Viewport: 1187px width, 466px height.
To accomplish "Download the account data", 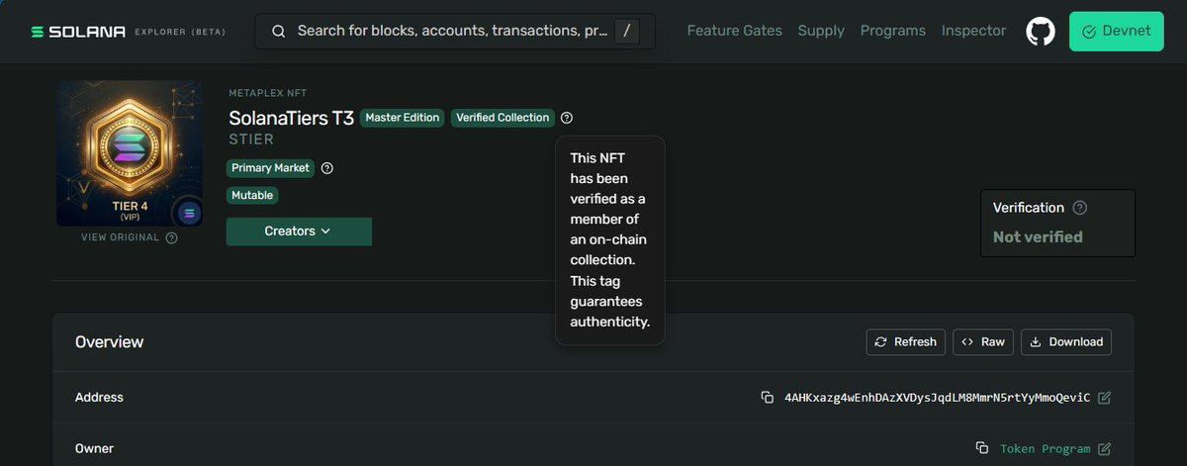I will pyautogui.click(x=1066, y=342).
